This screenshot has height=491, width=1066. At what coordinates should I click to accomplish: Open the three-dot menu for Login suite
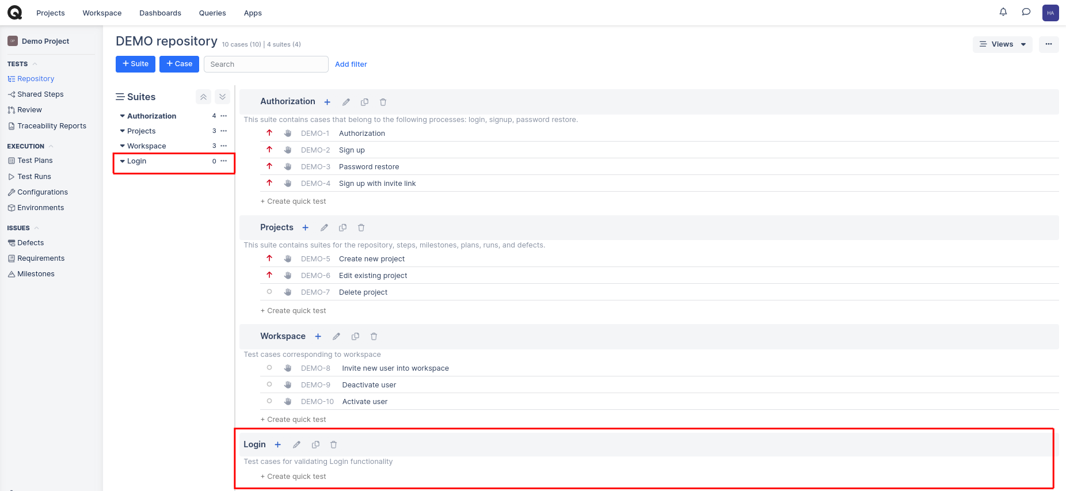point(224,161)
